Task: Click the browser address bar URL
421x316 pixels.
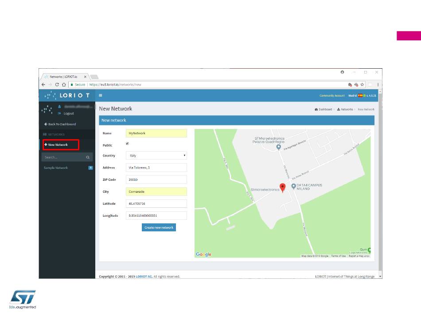Action: pos(116,85)
